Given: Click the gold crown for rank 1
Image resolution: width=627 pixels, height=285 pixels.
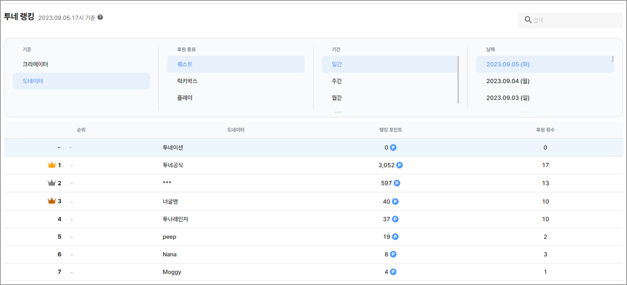Looking at the screenshot, I should (52, 165).
